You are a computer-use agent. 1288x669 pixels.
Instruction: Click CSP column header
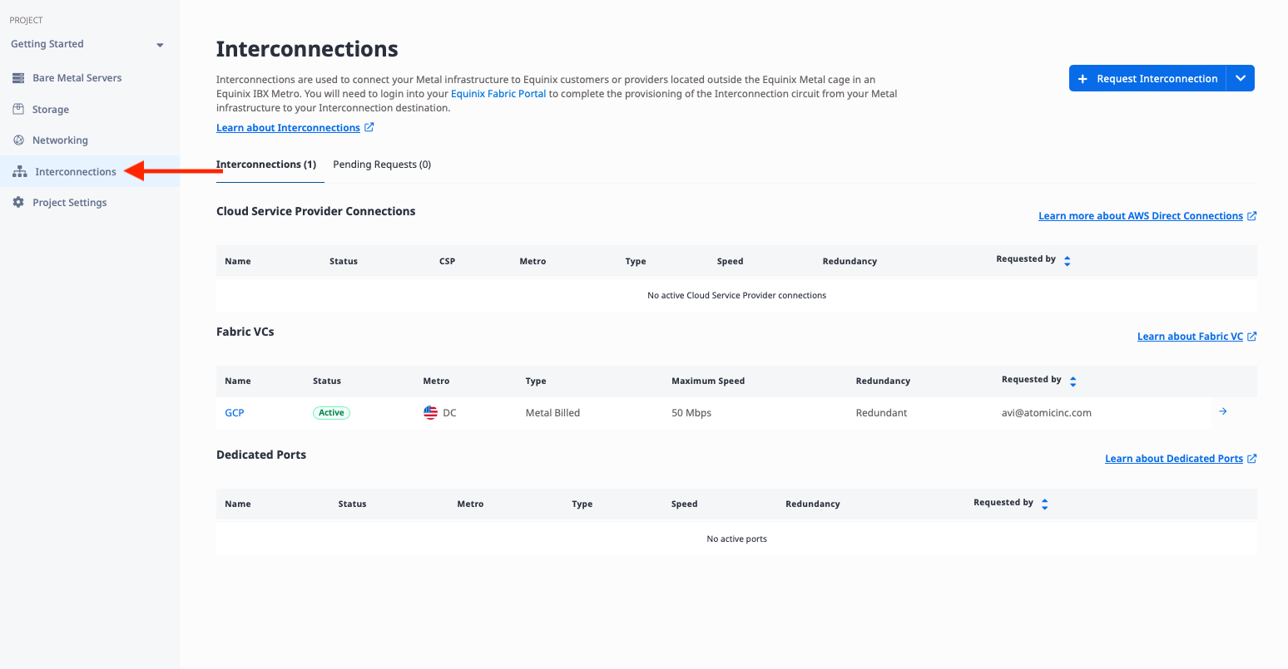pyautogui.click(x=447, y=261)
